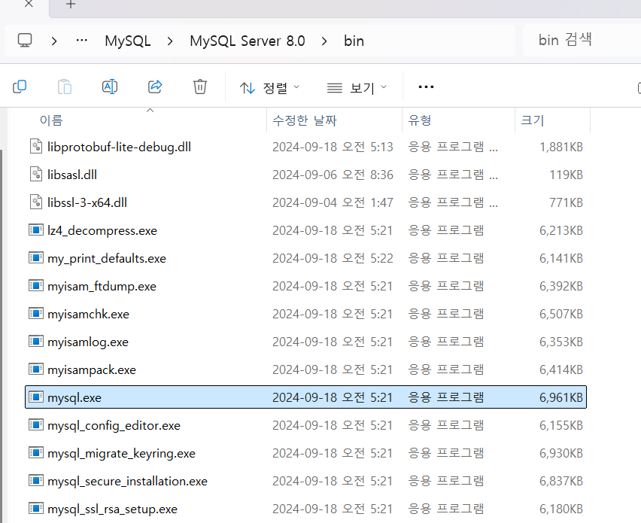Show hidden breadcrumb folders via ellipsis
The image size is (641, 523).
coord(82,41)
